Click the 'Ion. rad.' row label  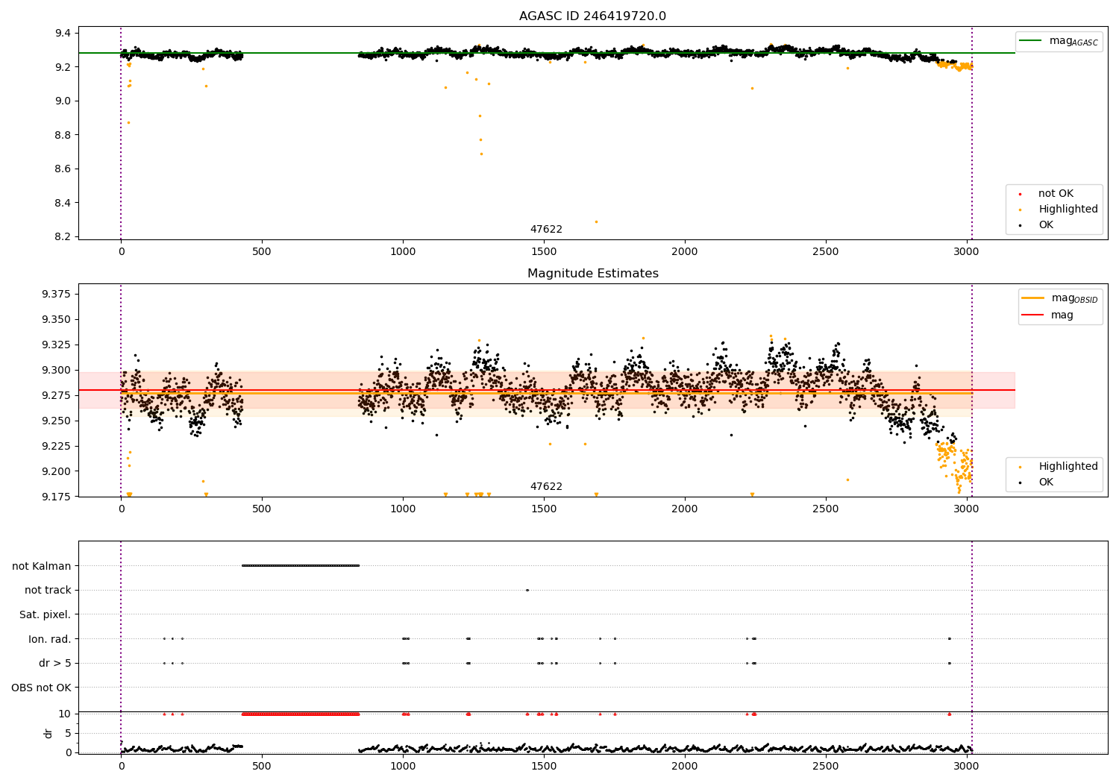pyautogui.click(x=50, y=639)
